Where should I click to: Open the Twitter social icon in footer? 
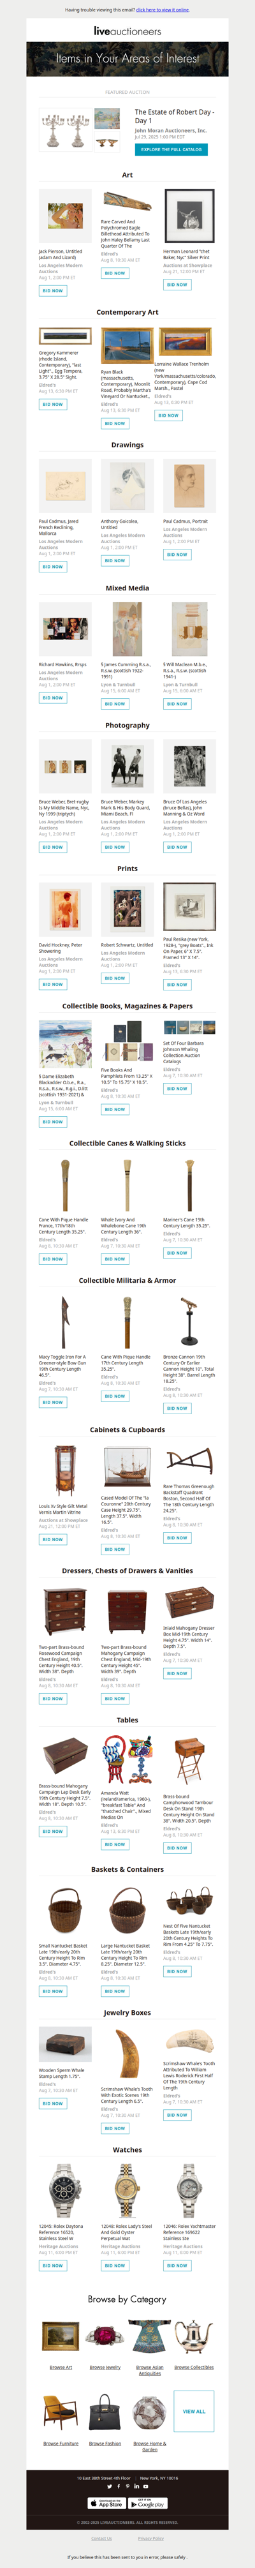coord(110,2486)
